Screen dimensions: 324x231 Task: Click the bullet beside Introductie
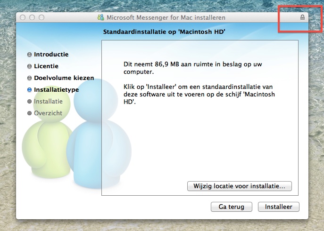coord(29,55)
